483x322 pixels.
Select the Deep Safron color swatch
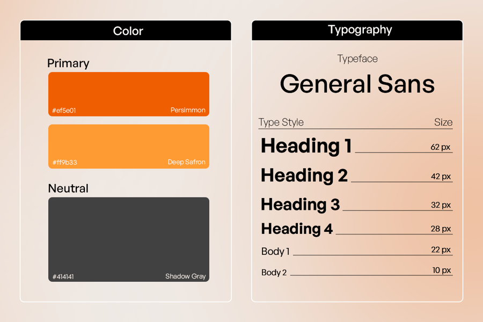[129, 143]
